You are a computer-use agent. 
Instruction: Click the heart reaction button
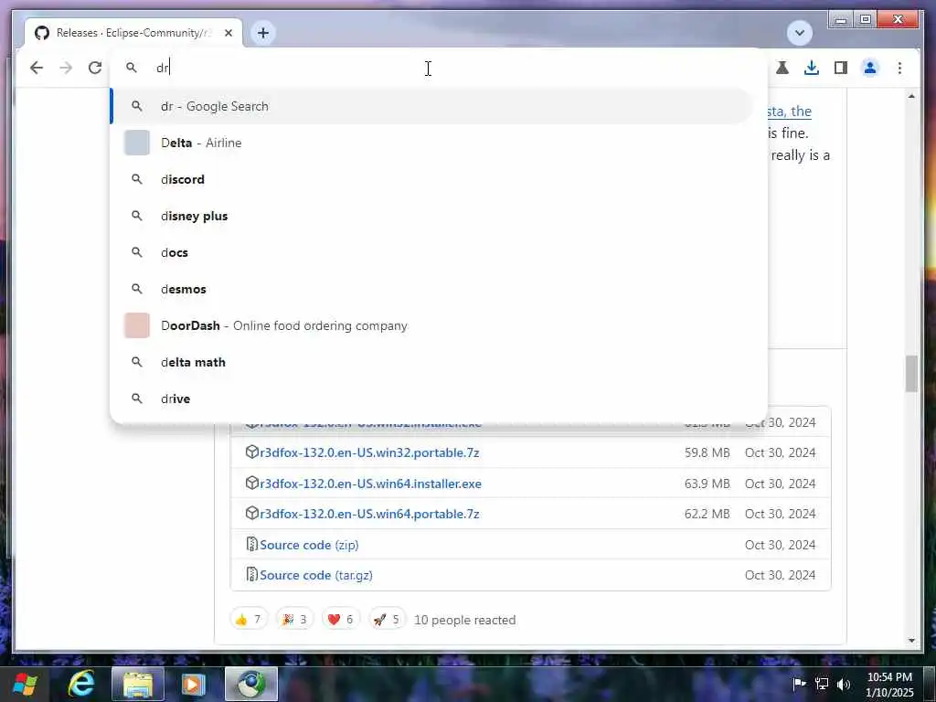[x=341, y=620]
